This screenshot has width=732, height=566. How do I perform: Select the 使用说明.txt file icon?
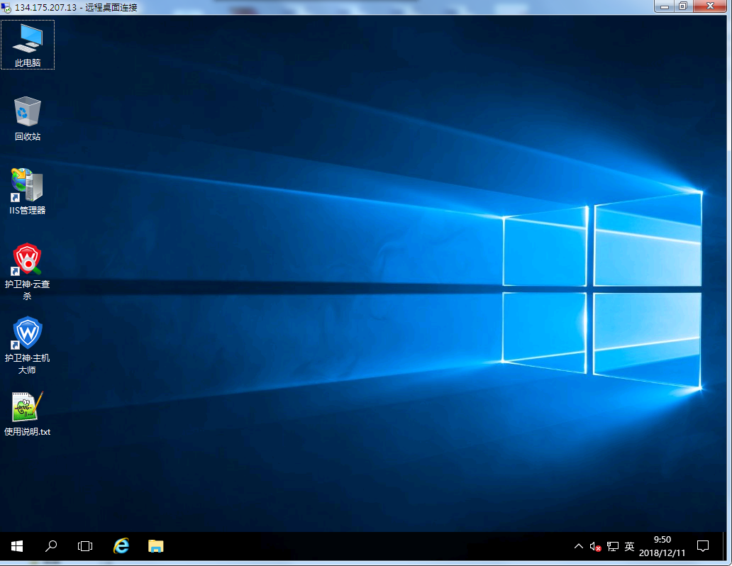click(x=28, y=414)
